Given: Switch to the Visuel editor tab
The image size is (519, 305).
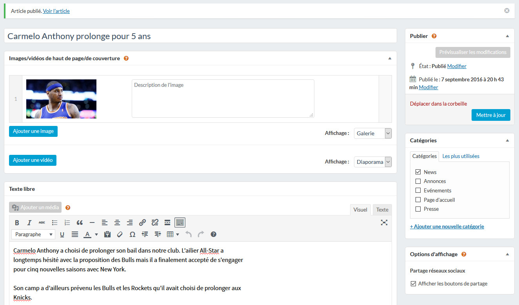Looking at the screenshot, I should [360, 210].
